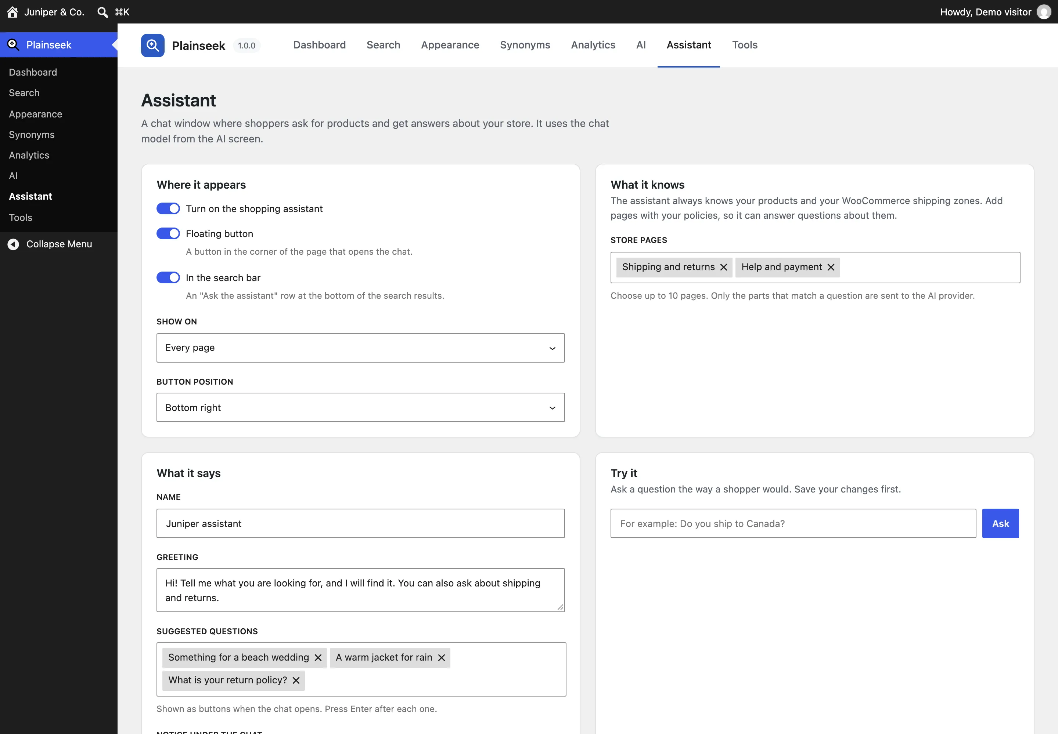Open the Demo visitor avatar
This screenshot has height=734, width=1058.
1043,12
